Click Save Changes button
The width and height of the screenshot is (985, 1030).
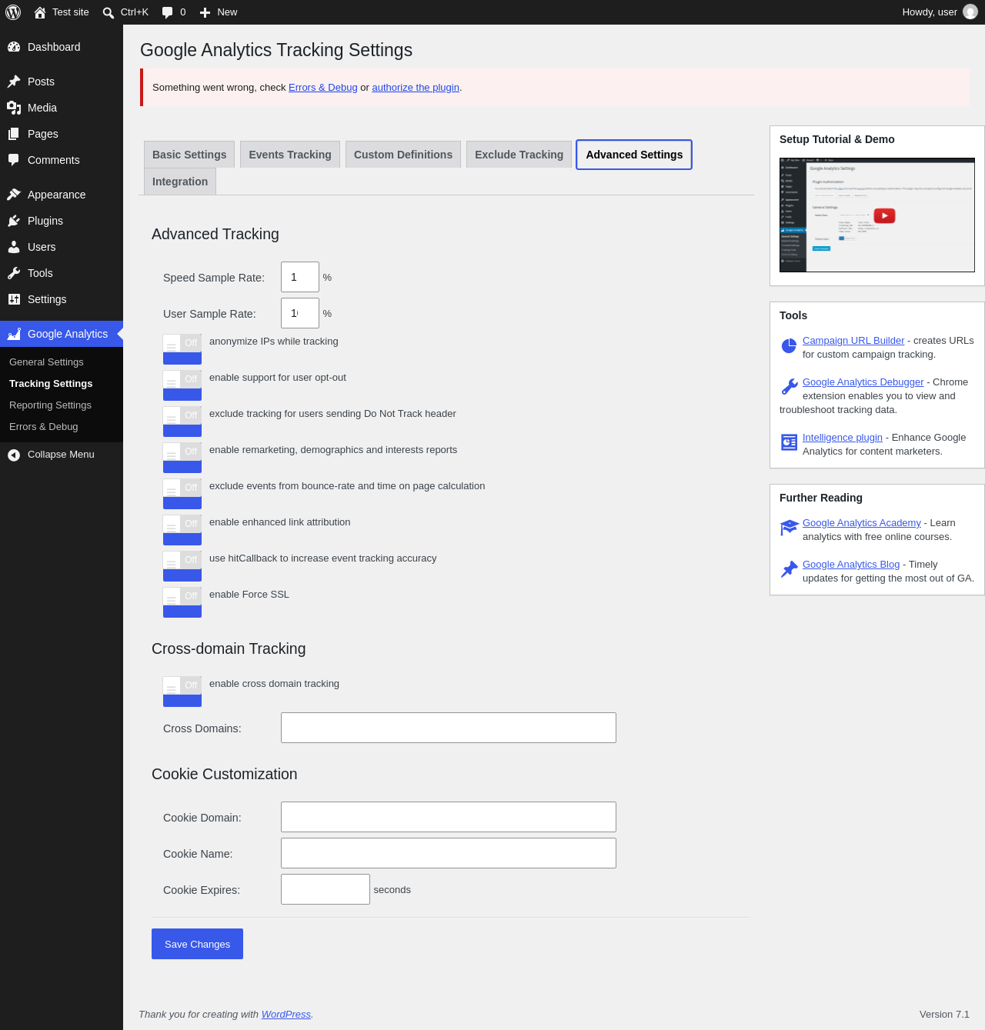[x=197, y=944]
